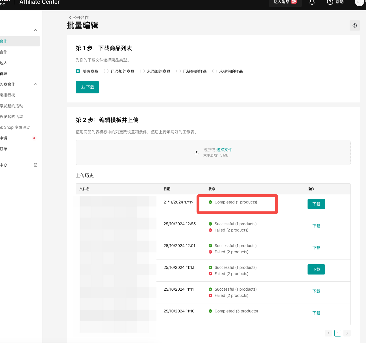Click the upload icon in the drop zone
The image size is (366, 343).
[197, 153]
